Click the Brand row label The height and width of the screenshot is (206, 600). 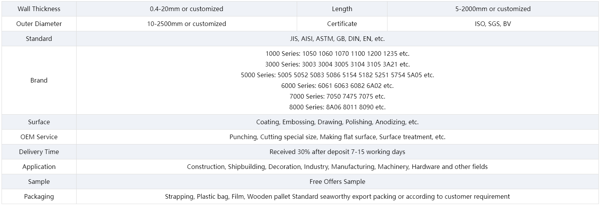point(39,80)
